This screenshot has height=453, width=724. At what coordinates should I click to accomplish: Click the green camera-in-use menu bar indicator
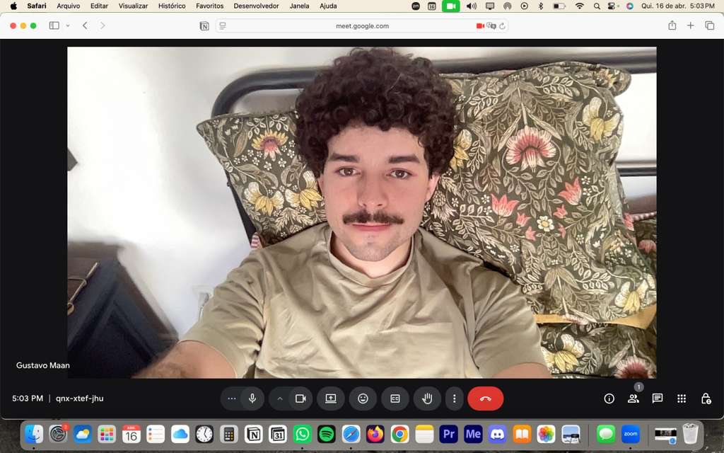coord(450,6)
